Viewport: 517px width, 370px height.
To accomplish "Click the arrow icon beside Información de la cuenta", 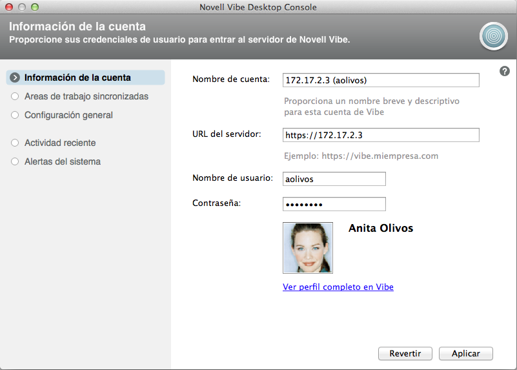I will click(x=15, y=77).
